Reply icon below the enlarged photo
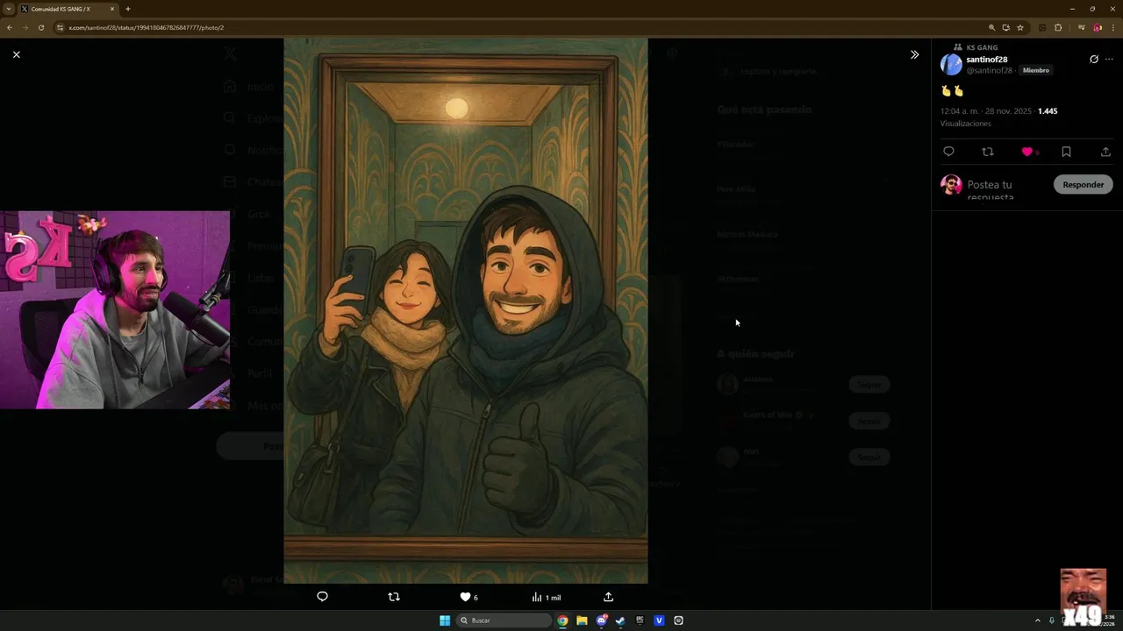The width and height of the screenshot is (1123, 631). coord(322,597)
